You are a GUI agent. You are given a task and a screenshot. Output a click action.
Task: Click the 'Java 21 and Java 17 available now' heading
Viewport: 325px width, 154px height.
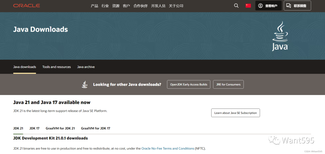pos(52,102)
